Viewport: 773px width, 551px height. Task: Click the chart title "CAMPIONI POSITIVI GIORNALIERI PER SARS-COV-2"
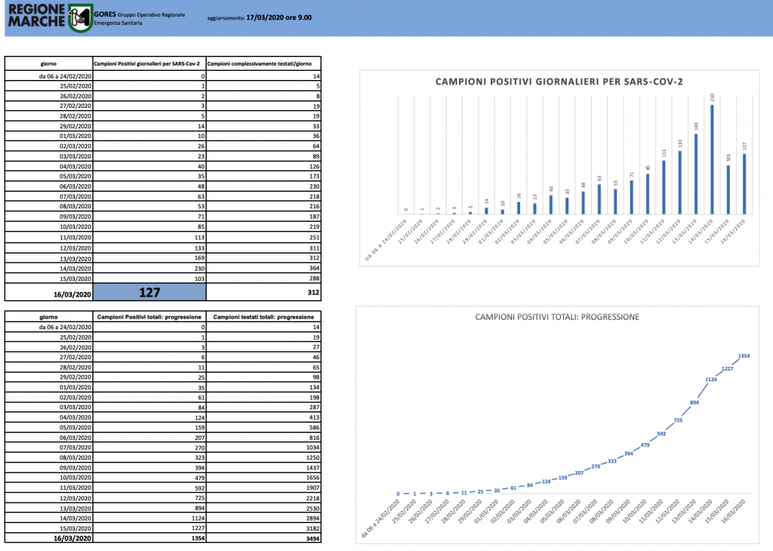coord(559,82)
